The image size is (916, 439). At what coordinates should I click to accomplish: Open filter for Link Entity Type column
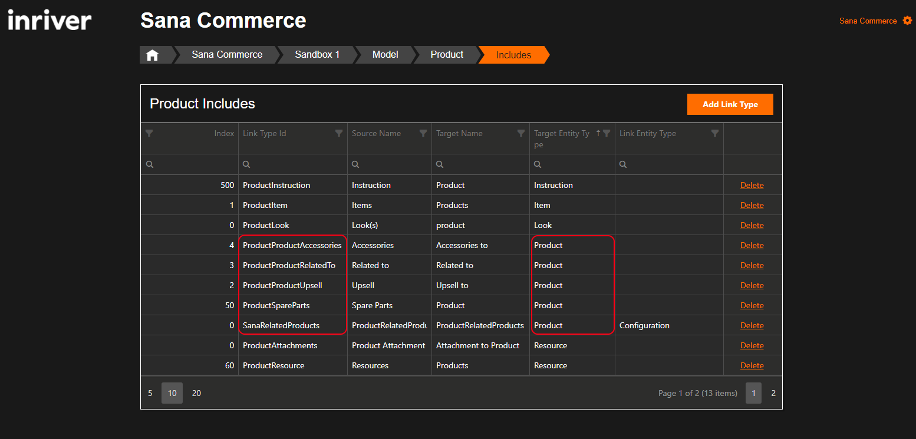click(x=715, y=133)
